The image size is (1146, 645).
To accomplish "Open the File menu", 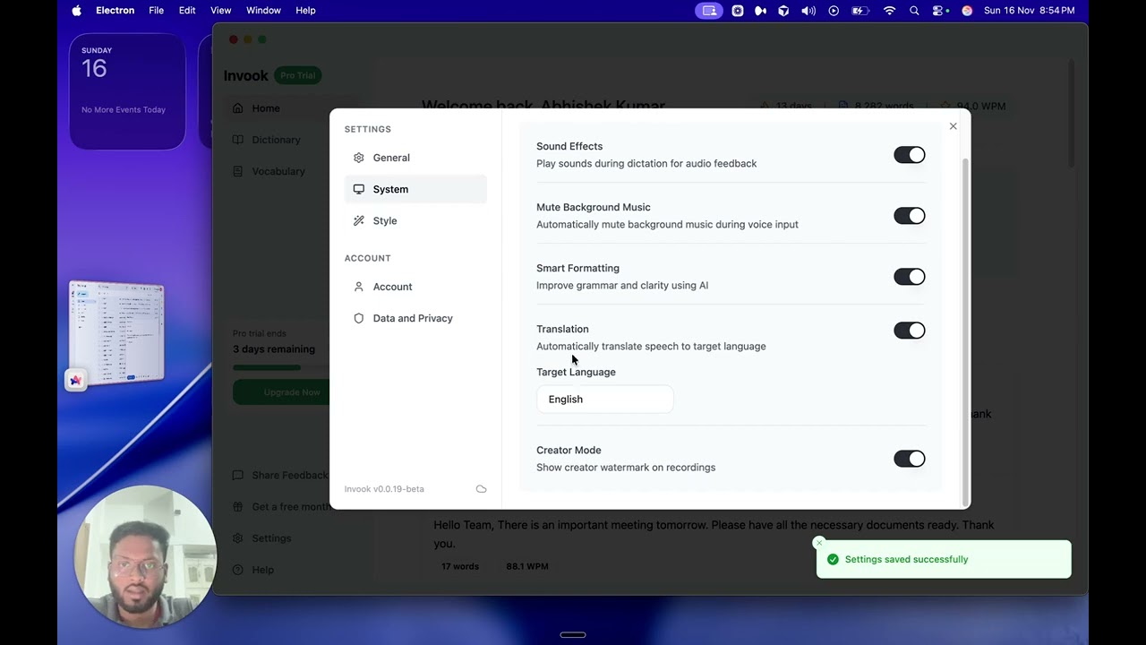I will (156, 11).
